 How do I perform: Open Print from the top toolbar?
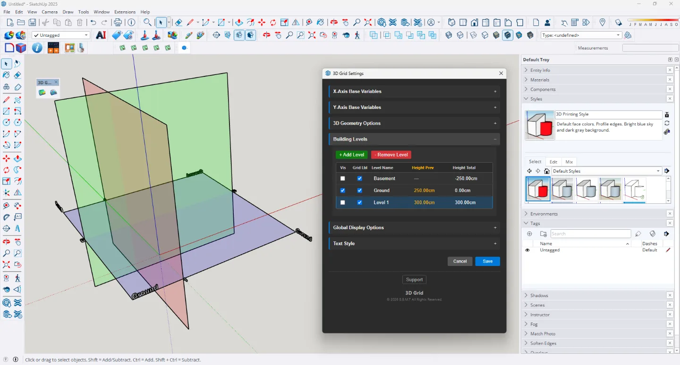118,22
